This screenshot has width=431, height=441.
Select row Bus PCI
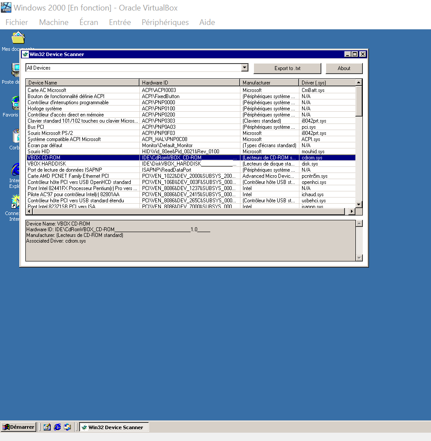[x=191, y=127]
